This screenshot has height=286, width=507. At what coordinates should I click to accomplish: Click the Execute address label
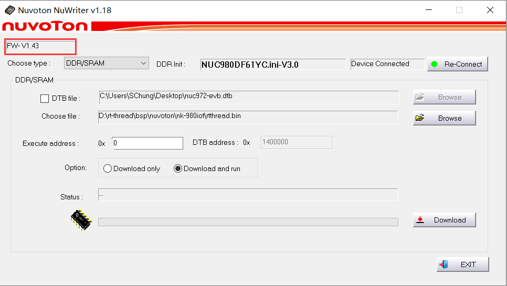click(50, 143)
